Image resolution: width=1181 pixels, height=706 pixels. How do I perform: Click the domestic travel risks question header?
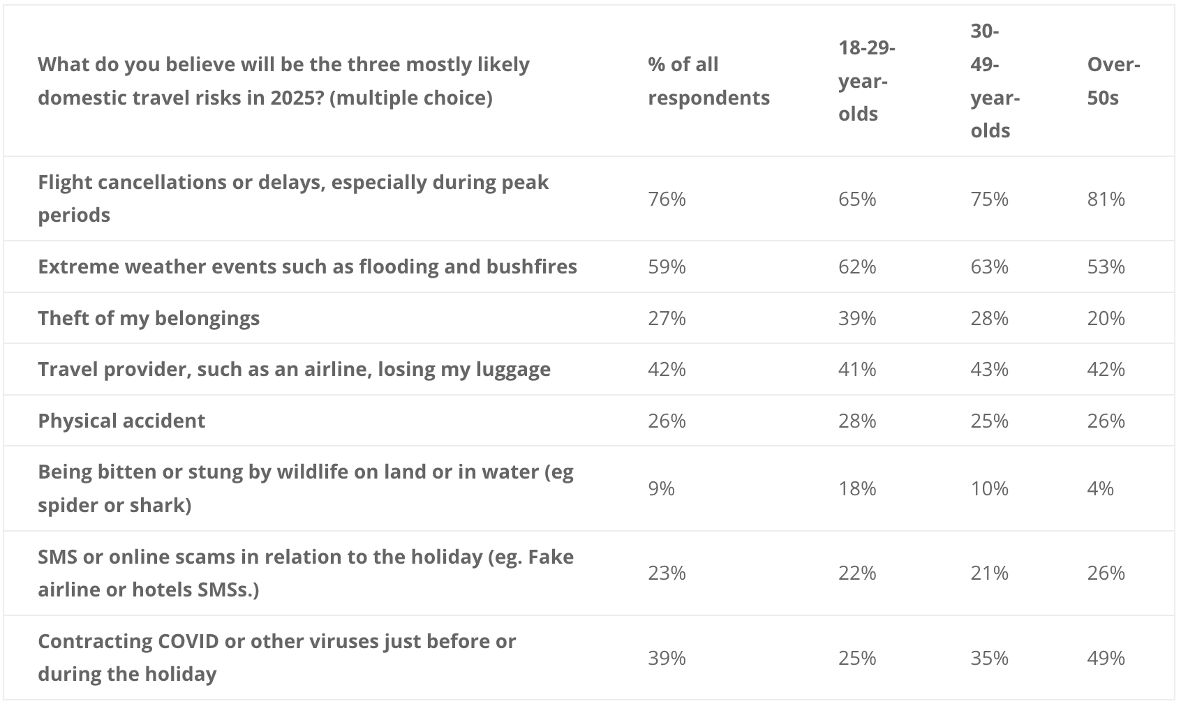(283, 81)
